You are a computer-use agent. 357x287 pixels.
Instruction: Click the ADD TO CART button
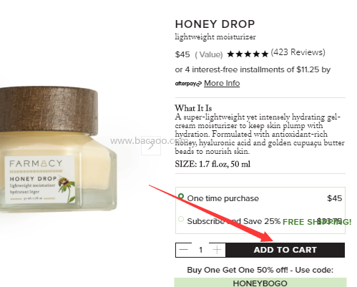pos(285,250)
